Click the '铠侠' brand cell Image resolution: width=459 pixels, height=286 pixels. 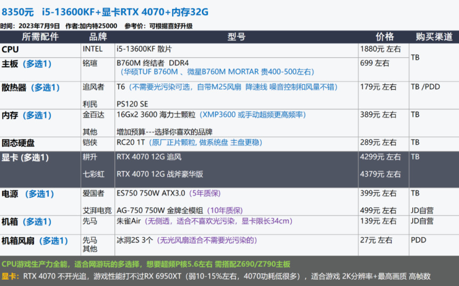(90, 142)
